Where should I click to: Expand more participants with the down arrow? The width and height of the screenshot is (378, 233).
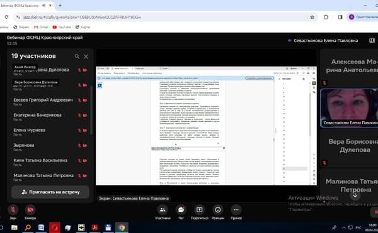[355, 195]
